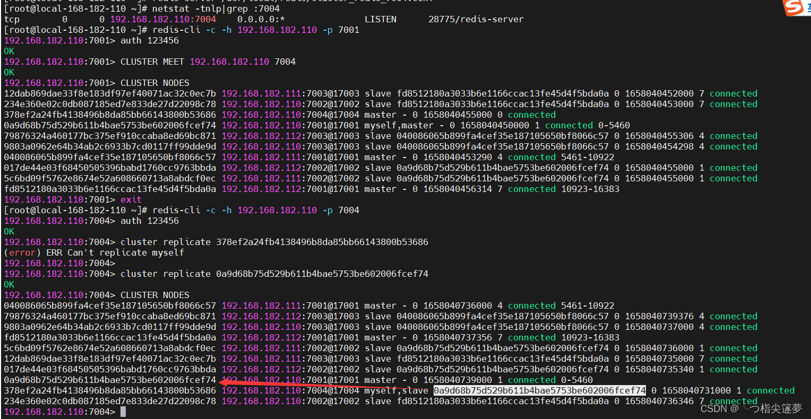Click the '0.0.0.0:*' foreign address

pos(261,19)
